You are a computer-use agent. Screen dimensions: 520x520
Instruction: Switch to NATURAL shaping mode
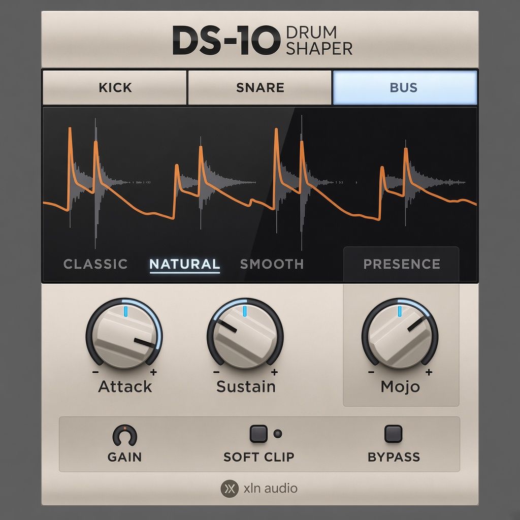(x=185, y=264)
